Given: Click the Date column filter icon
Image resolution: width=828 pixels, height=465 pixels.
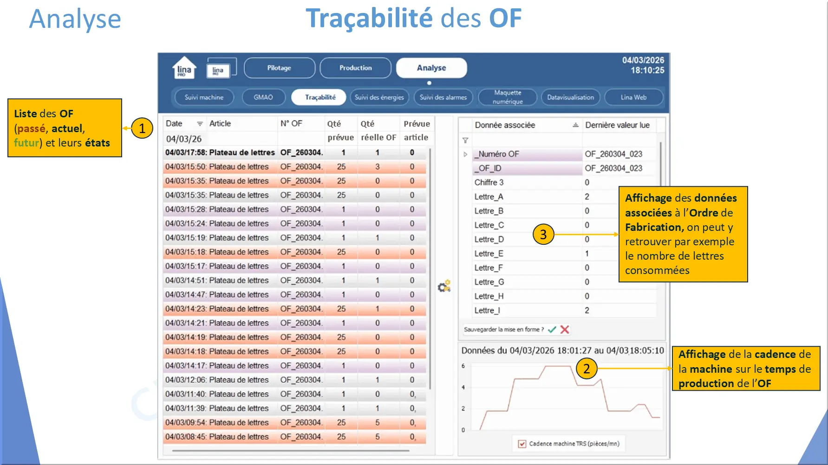Looking at the screenshot, I should tap(200, 124).
